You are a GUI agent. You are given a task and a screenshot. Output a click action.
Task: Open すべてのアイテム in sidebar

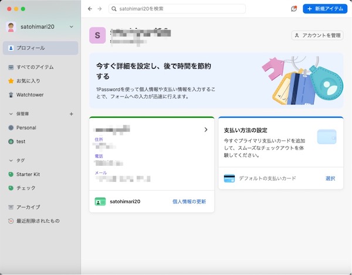point(35,67)
